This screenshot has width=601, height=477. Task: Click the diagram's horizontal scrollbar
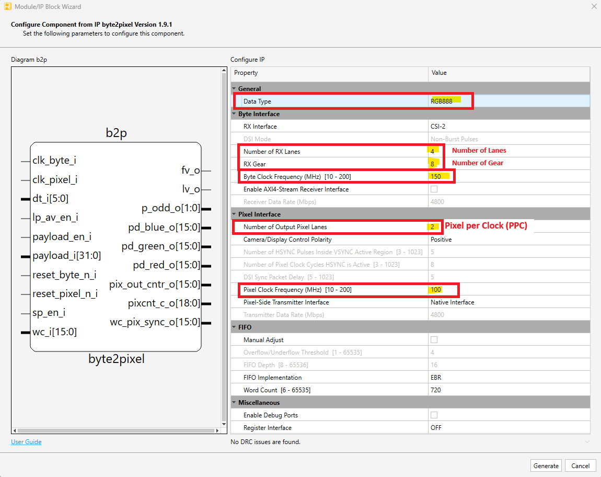coord(115,430)
